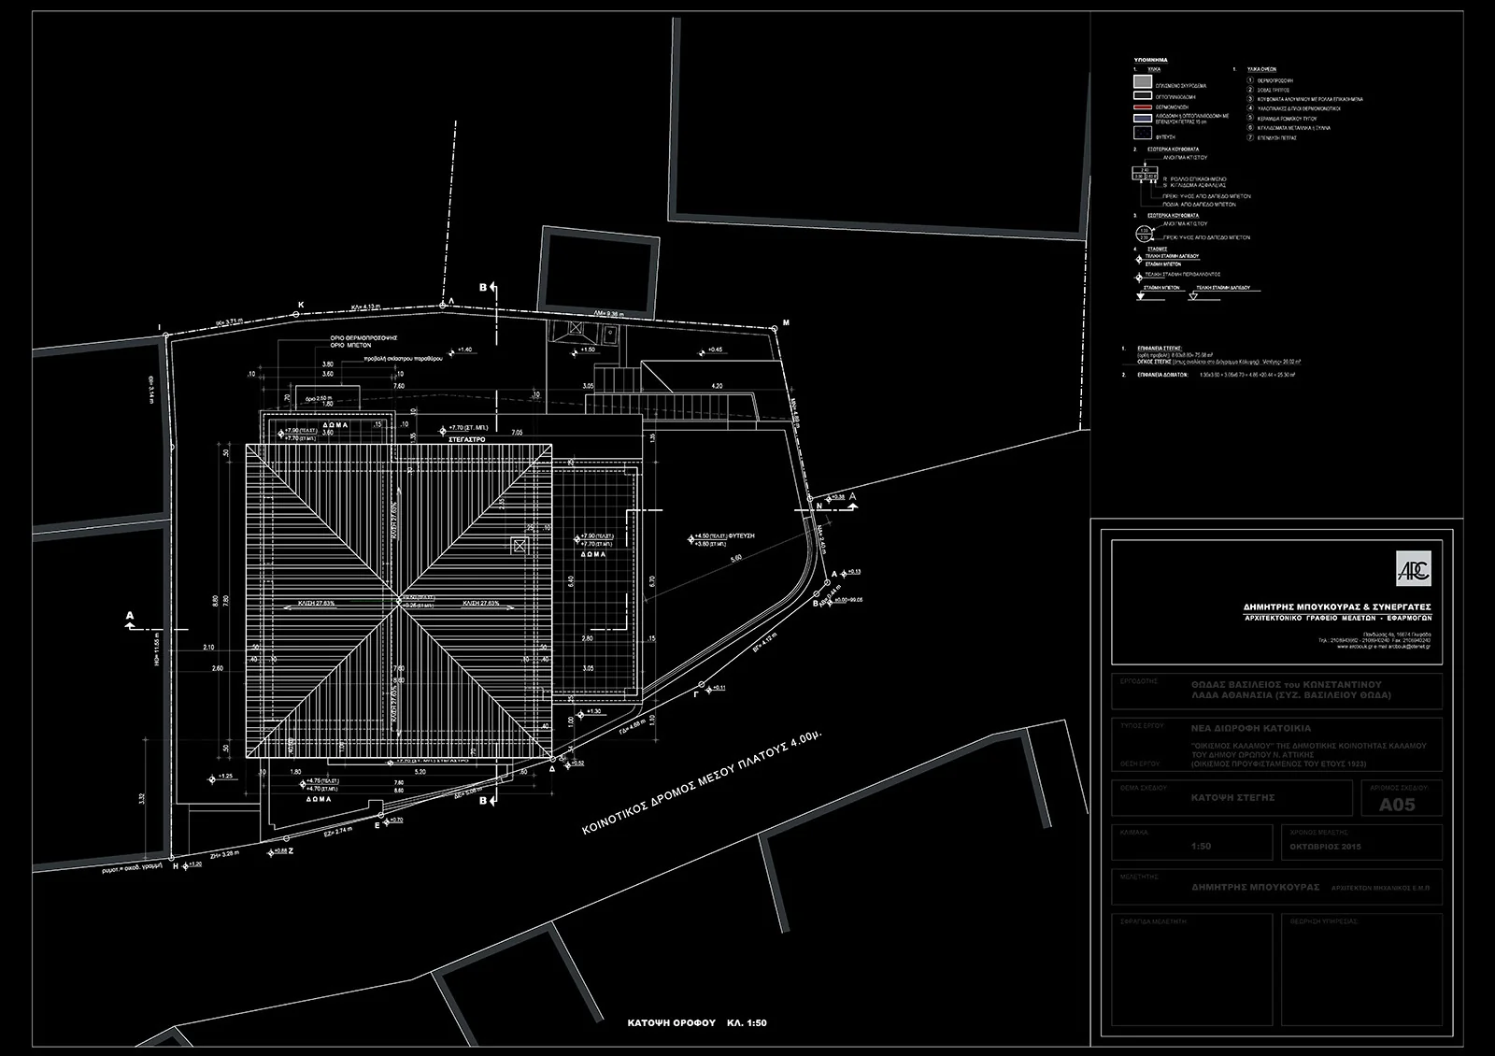1495x1056 pixels.
Task: Click the ΥΠΟΜΝΗΜΑ legend heading
Action: point(1148,59)
